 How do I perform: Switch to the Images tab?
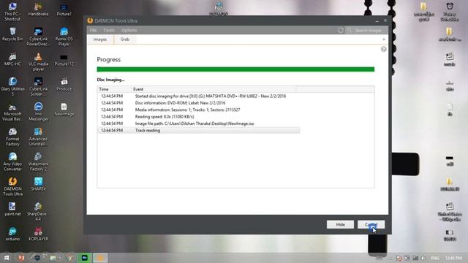[x=100, y=39]
